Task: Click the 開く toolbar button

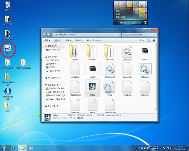Action: (x=58, y=40)
